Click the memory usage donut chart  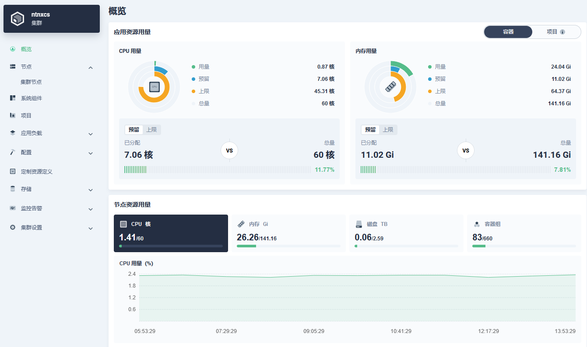pyautogui.click(x=390, y=87)
